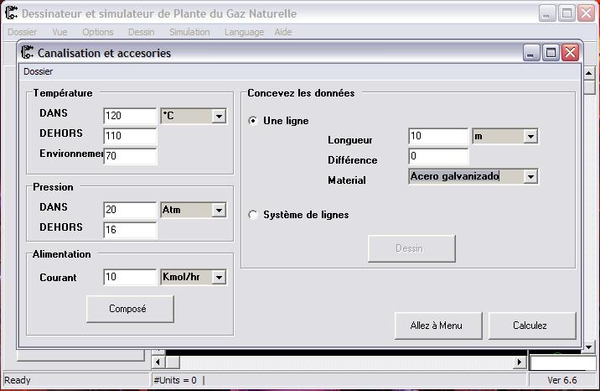Image resolution: width=600 pixels, height=391 pixels.
Task: Open the pressure unit Atm dropdown
Action: point(194,210)
